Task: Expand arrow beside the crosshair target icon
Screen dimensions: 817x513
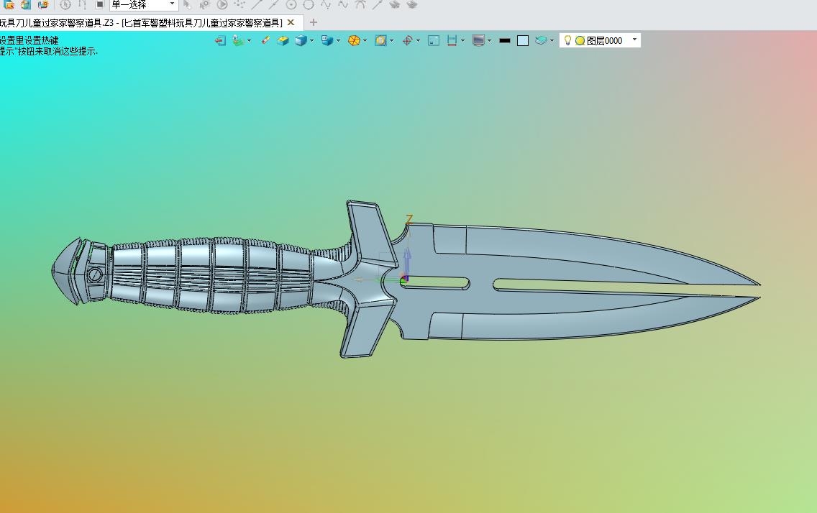Action: tap(418, 40)
